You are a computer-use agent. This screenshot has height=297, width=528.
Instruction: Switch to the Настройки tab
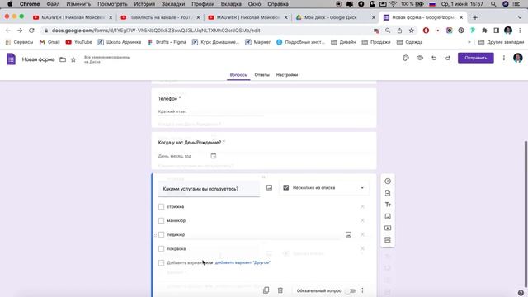(x=287, y=75)
